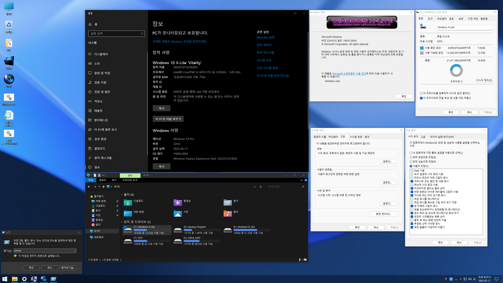The height and width of the screenshot is (283, 503).
Task: Click 환경 변수(N)... button
Action: [x=384, y=214]
